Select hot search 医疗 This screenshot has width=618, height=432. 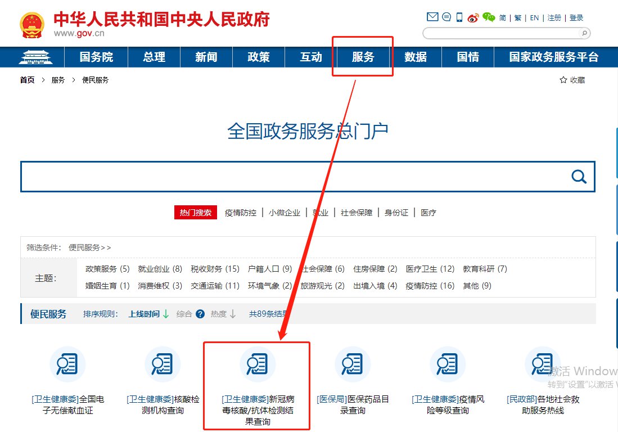tap(428, 213)
